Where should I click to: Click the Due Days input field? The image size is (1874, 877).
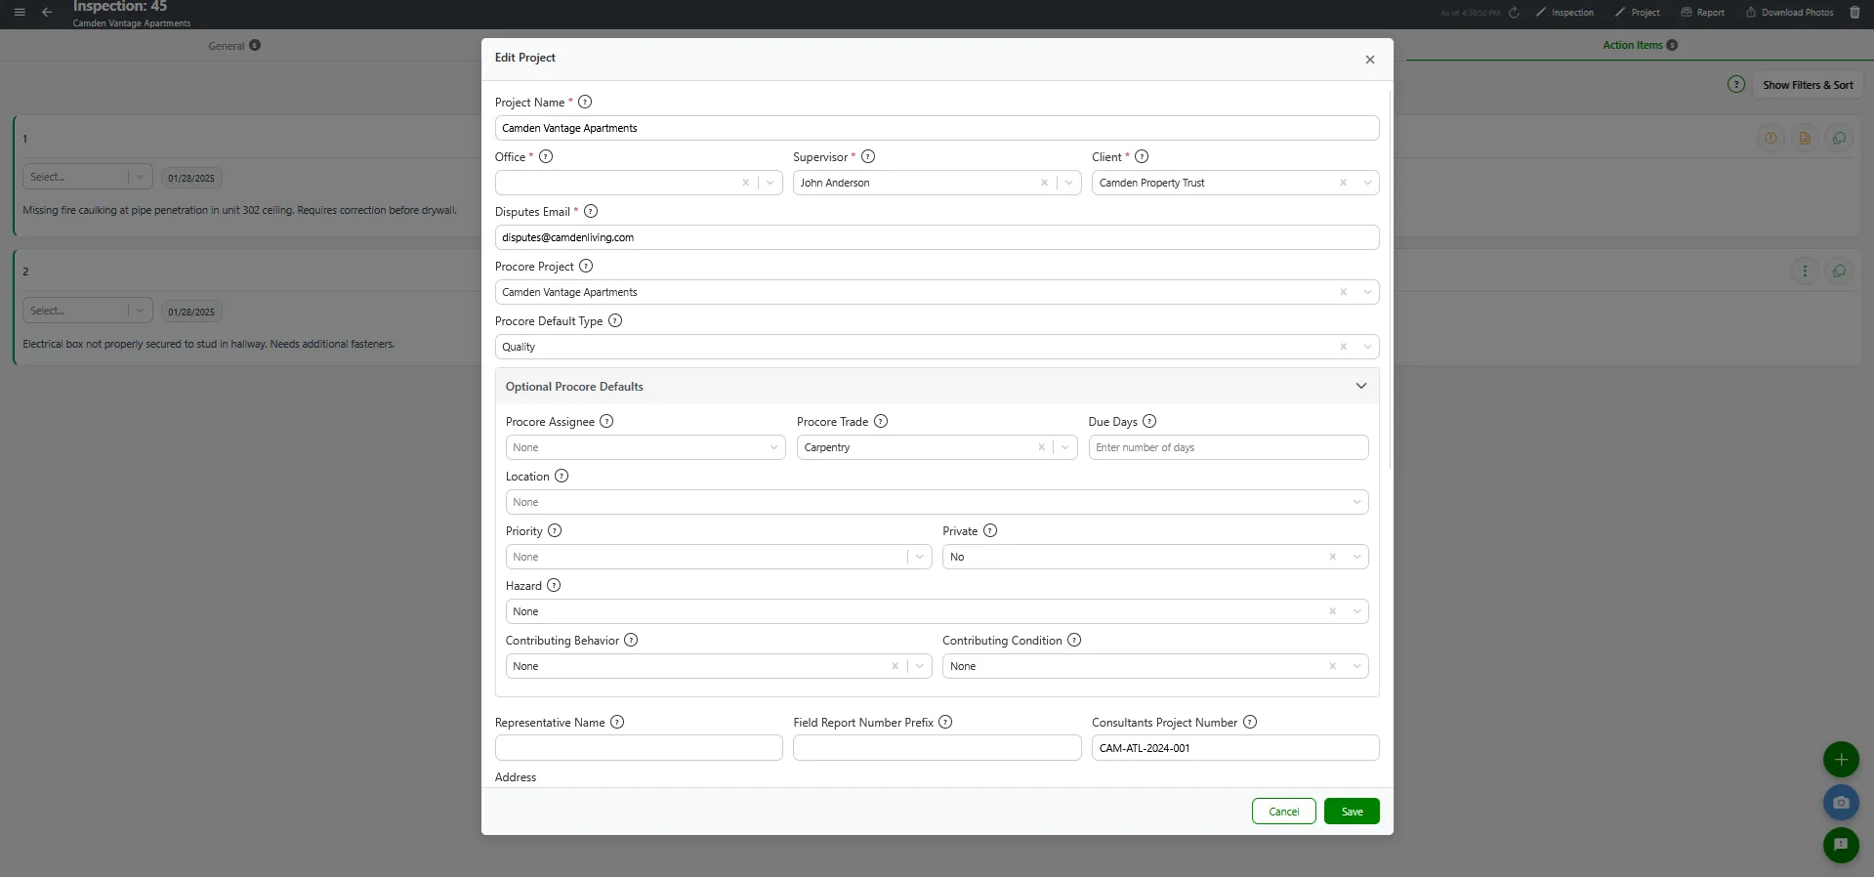[1229, 447]
